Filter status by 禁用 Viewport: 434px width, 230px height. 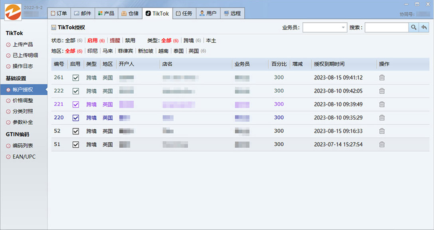(130, 41)
